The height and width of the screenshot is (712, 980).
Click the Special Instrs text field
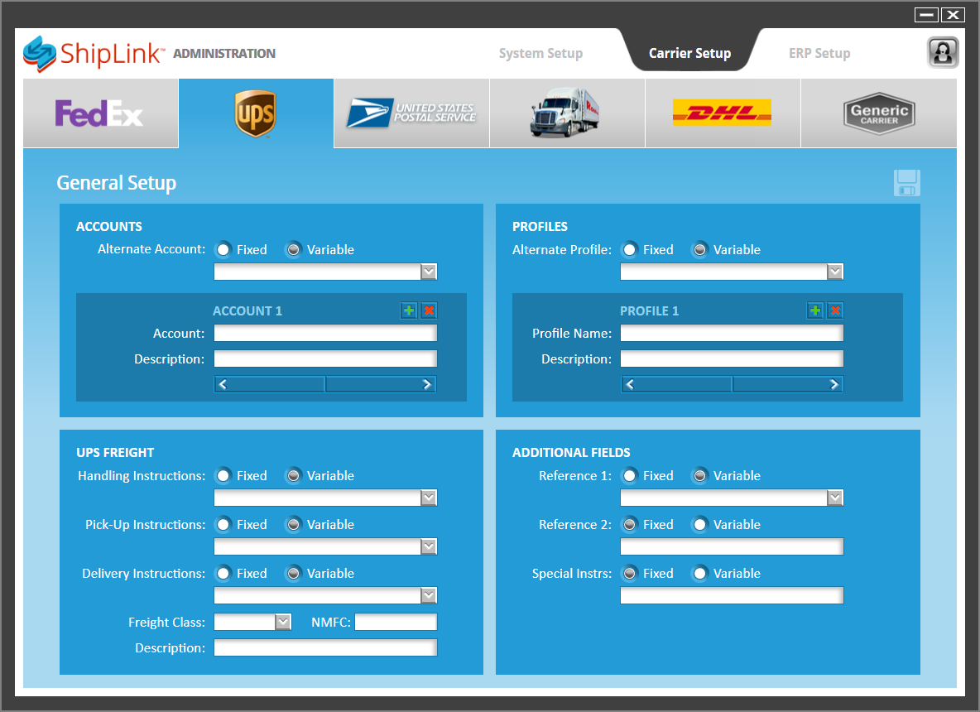click(x=732, y=596)
